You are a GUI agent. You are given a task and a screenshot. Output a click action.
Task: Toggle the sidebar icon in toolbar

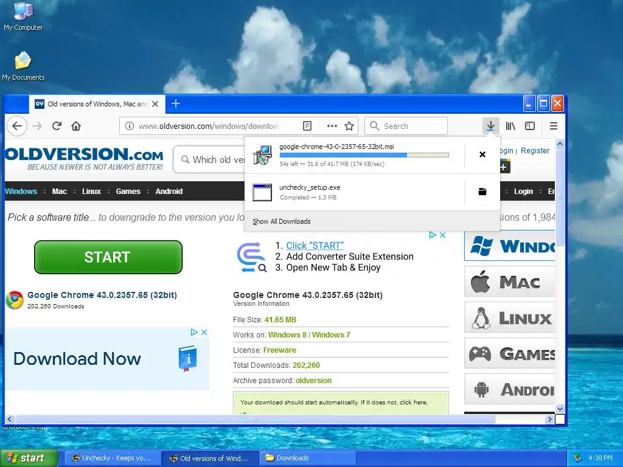pos(530,126)
